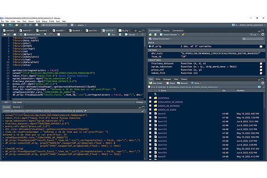Toggle the Source on Save checkbox
This screenshot has width=267, height=178.
pos(25,34)
